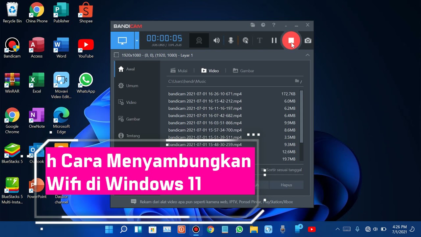Image resolution: width=421 pixels, height=237 pixels.
Task: Open the Microsoft Edge desktop shortcut
Action: pyautogui.click(x=61, y=121)
